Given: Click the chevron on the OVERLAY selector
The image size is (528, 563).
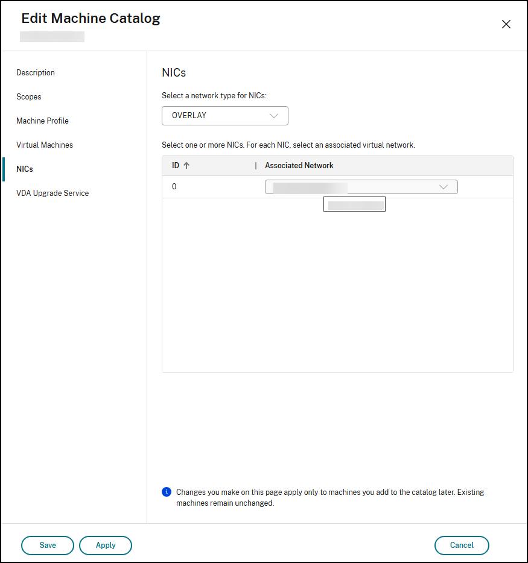Looking at the screenshot, I should 274,115.
